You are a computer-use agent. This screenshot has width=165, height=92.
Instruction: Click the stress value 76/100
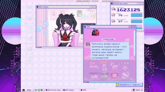[123, 15]
